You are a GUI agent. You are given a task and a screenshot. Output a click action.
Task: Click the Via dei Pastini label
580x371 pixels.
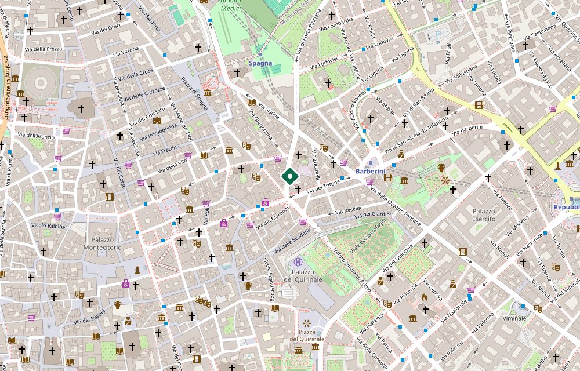[x=89, y=317]
